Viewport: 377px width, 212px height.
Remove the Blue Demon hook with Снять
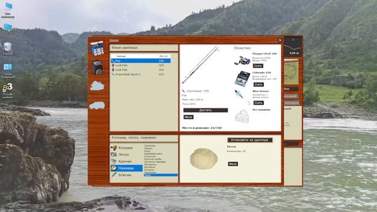[x=259, y=102]
